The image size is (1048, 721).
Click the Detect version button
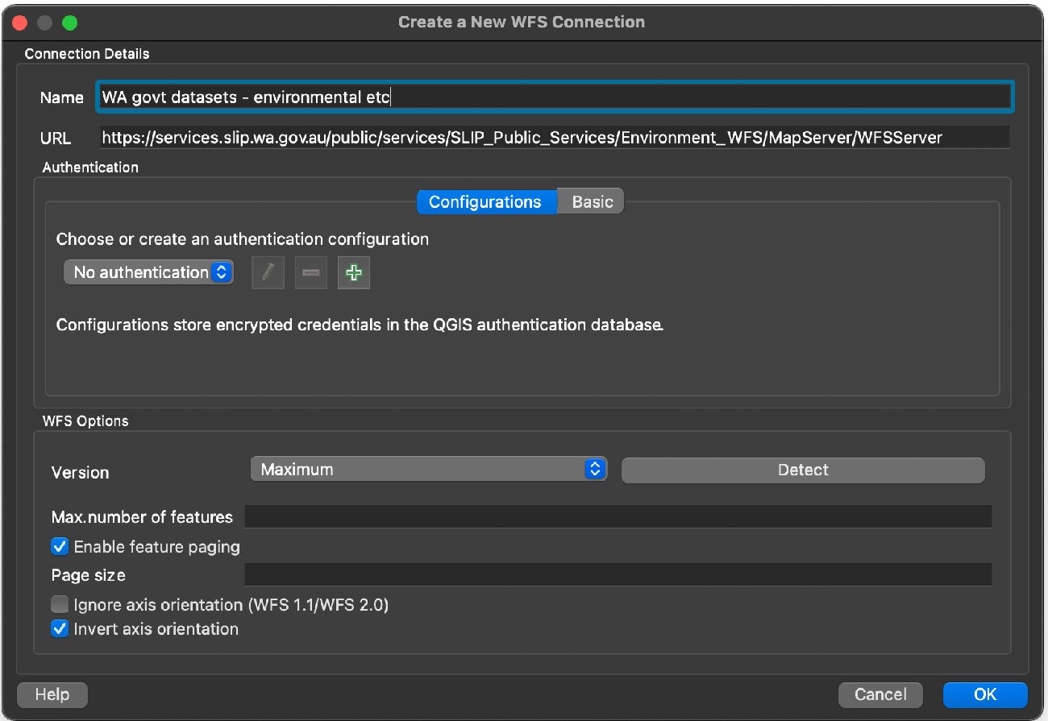tap(803, 470)
